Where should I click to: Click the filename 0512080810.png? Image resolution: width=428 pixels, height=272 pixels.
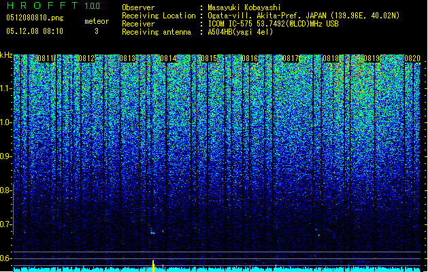pyautogui.click(x=35, y=18)
